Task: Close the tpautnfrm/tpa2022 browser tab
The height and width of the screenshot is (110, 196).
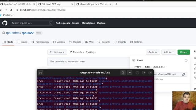Action: [x=34, y=4]
